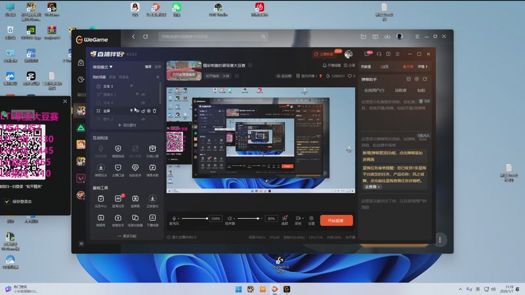Open customer service headset icon
Image resolution: width=525 pixels, height=295 pixels.
[379, 54]
